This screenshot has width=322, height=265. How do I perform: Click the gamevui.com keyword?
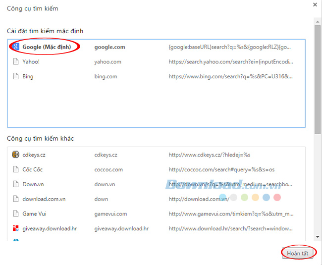[110, 214]
